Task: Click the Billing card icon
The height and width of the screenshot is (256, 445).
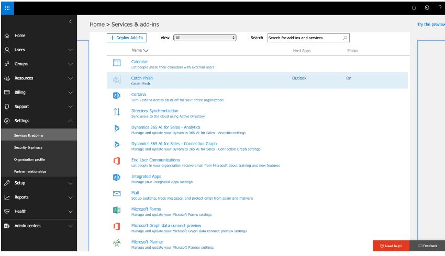Action: (7, 92)
